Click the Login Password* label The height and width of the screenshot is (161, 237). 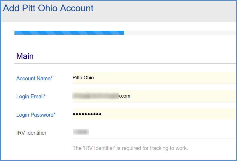coord(36,115)
